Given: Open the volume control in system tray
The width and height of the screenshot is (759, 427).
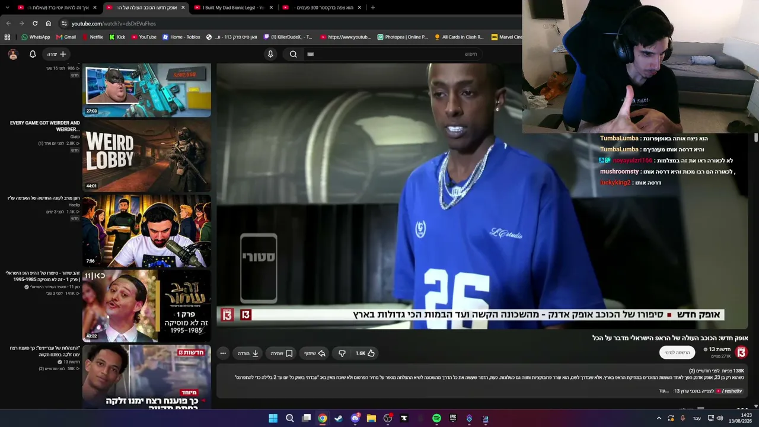Looking at the screenshot, I should point(720,418).
